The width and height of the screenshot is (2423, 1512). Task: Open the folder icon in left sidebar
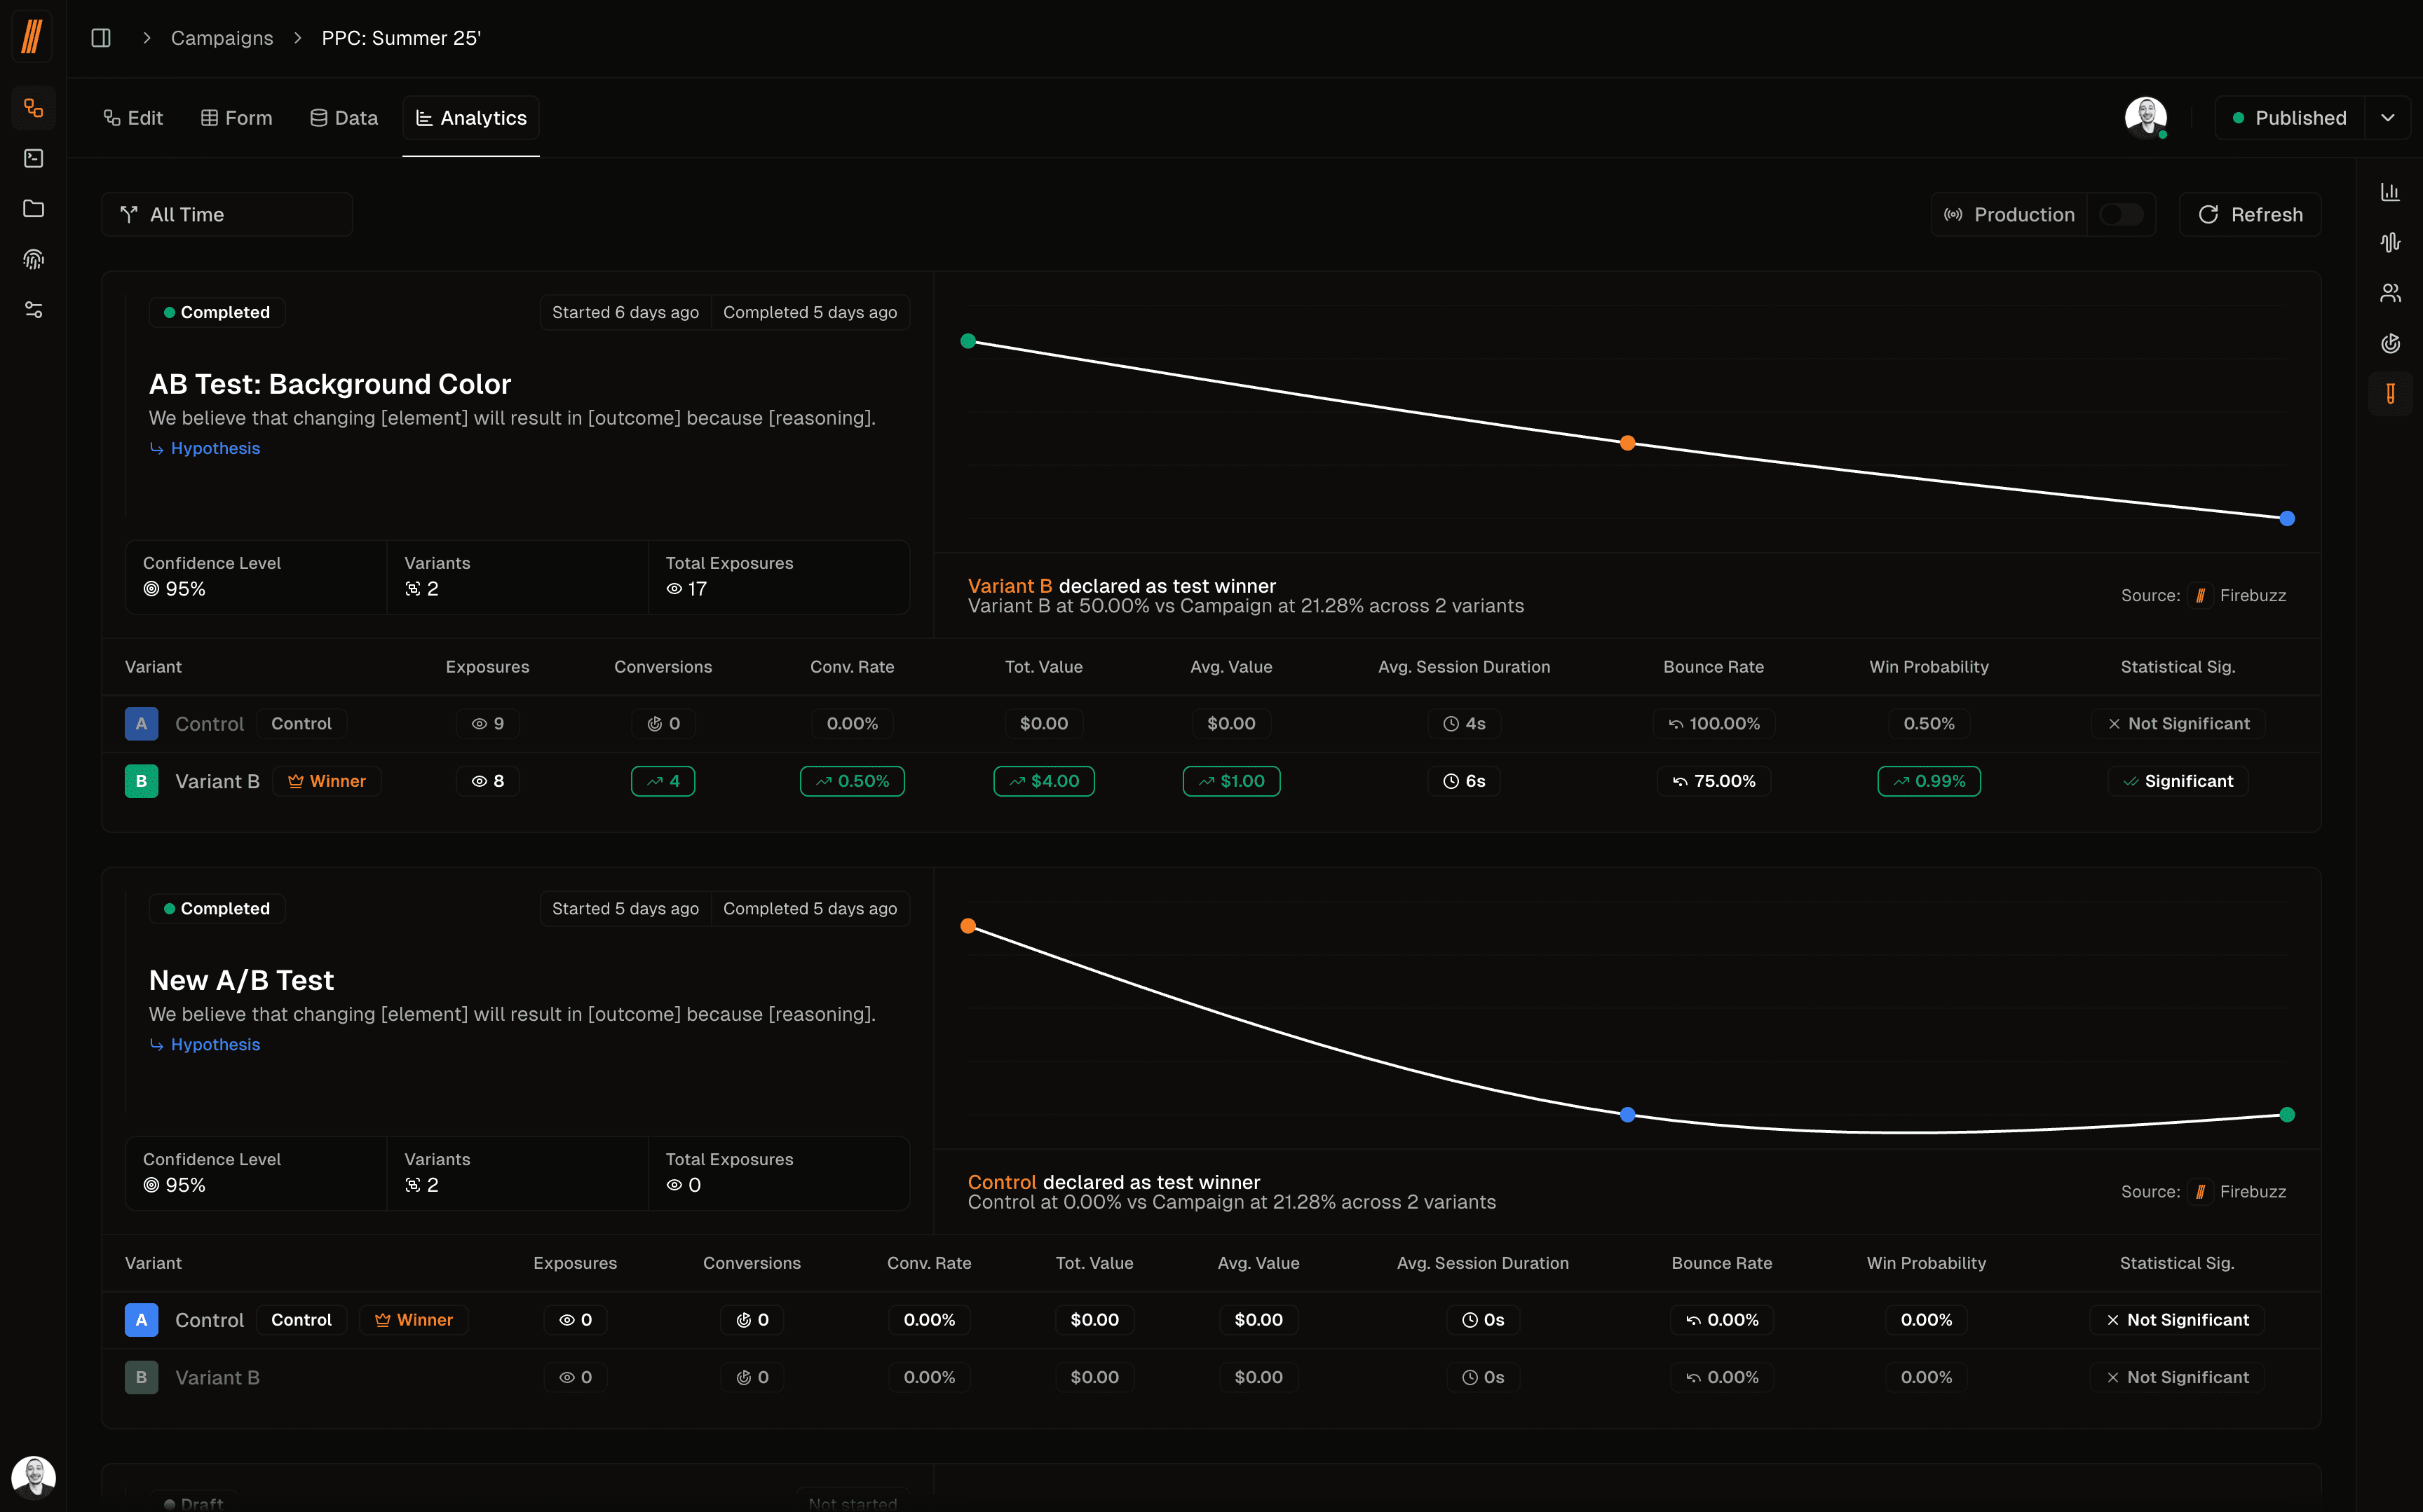33,209
